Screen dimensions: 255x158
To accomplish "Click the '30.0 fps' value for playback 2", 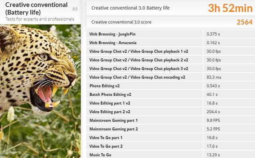I will tap(214, 60).
